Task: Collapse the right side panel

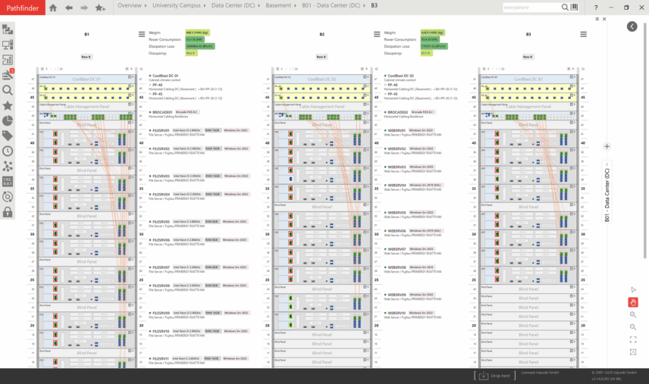Action: coord(632,27)
